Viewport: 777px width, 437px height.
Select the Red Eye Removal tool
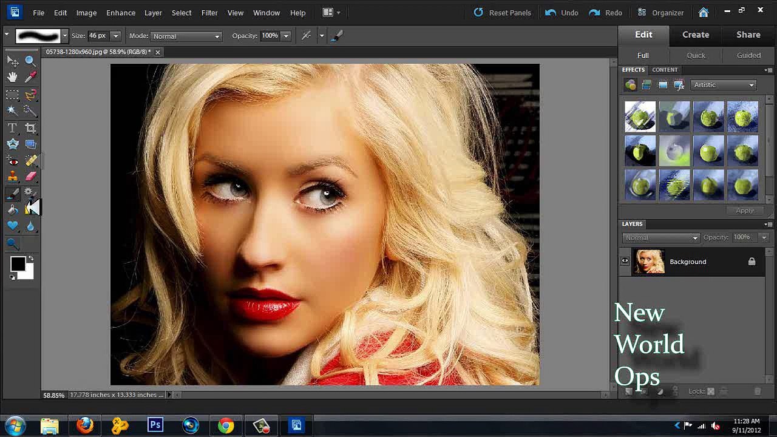13,161
